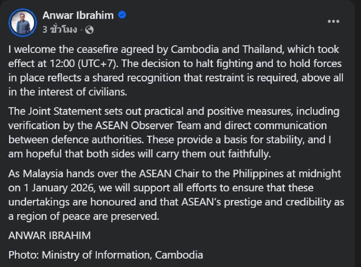Screen dimensions: 361x267
Task: Expand options using the ellipsis control
Action: [x=333, y=21]
